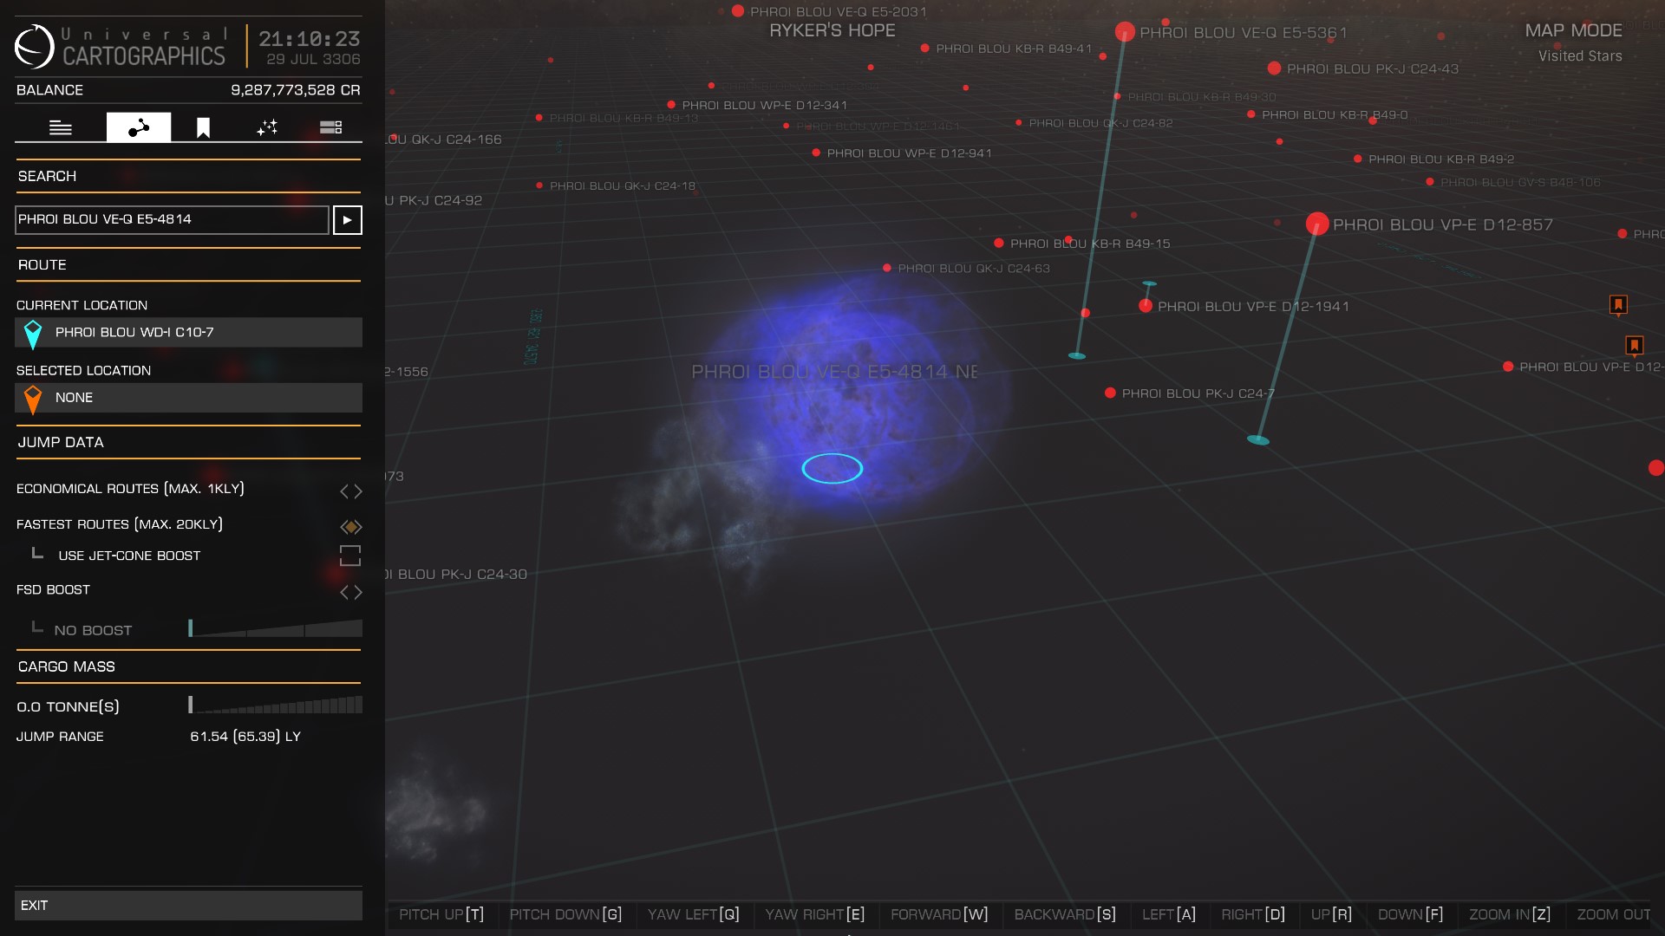
Task: Click the search system input field
Action: [172, 220]
